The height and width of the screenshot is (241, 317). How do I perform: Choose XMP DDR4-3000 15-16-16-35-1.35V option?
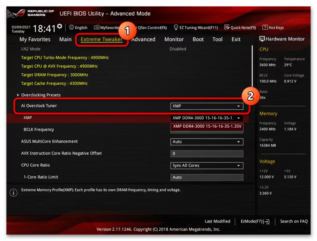pos(207,127)
